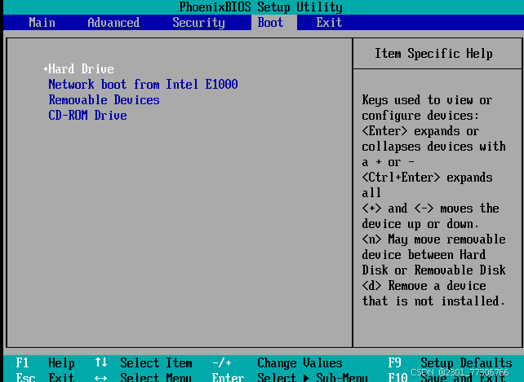Click the Setup Defaults footer label
The width and height of the screenshot is (524, 382).
pos(466,363)
